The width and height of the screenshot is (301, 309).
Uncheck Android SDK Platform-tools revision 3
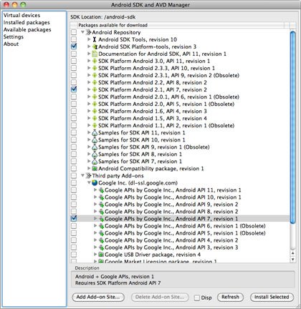(x=74, y=46)
